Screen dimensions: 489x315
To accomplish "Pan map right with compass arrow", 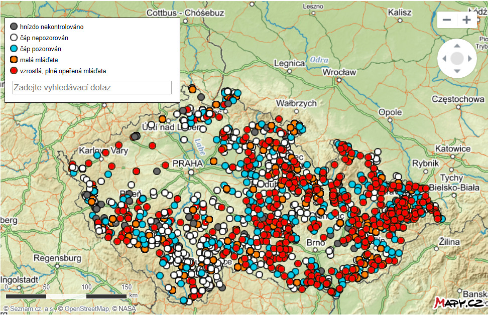I will click(469, 58).
